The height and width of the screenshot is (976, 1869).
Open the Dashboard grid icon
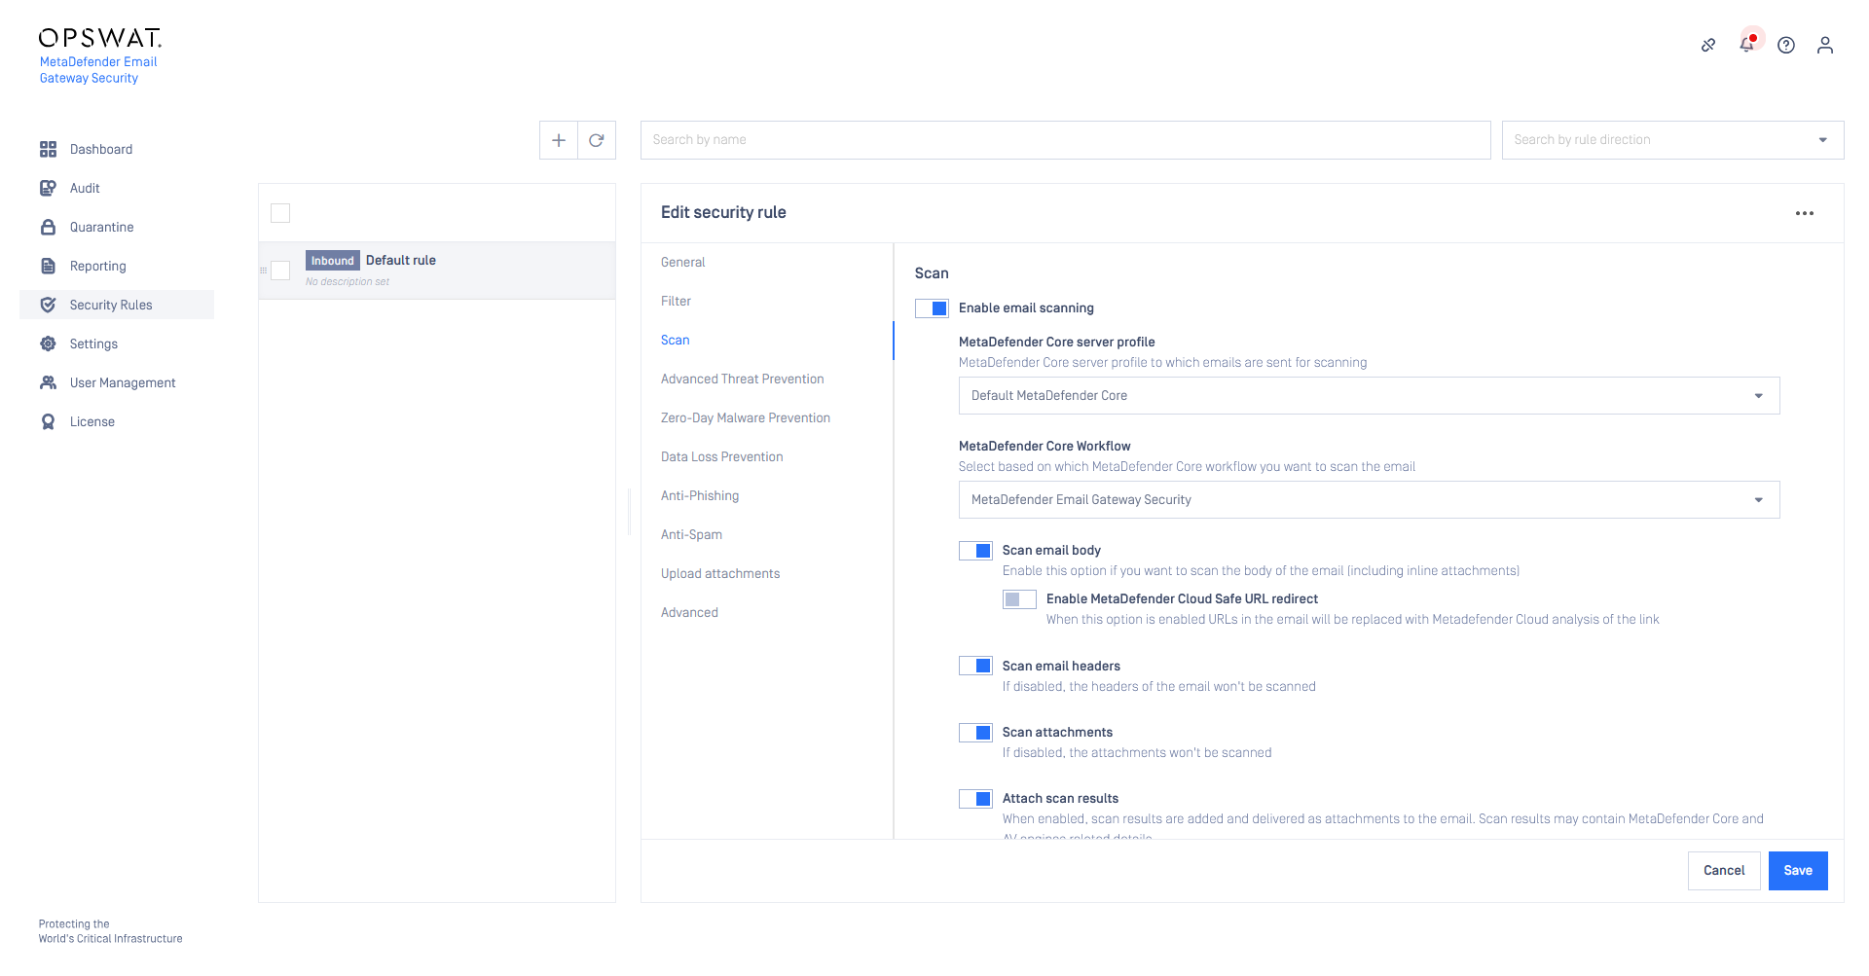click(x=48, y=149)
